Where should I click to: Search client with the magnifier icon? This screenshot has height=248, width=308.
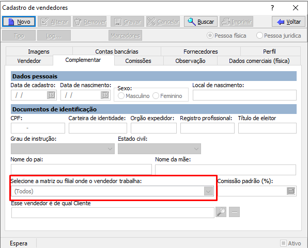221,212
